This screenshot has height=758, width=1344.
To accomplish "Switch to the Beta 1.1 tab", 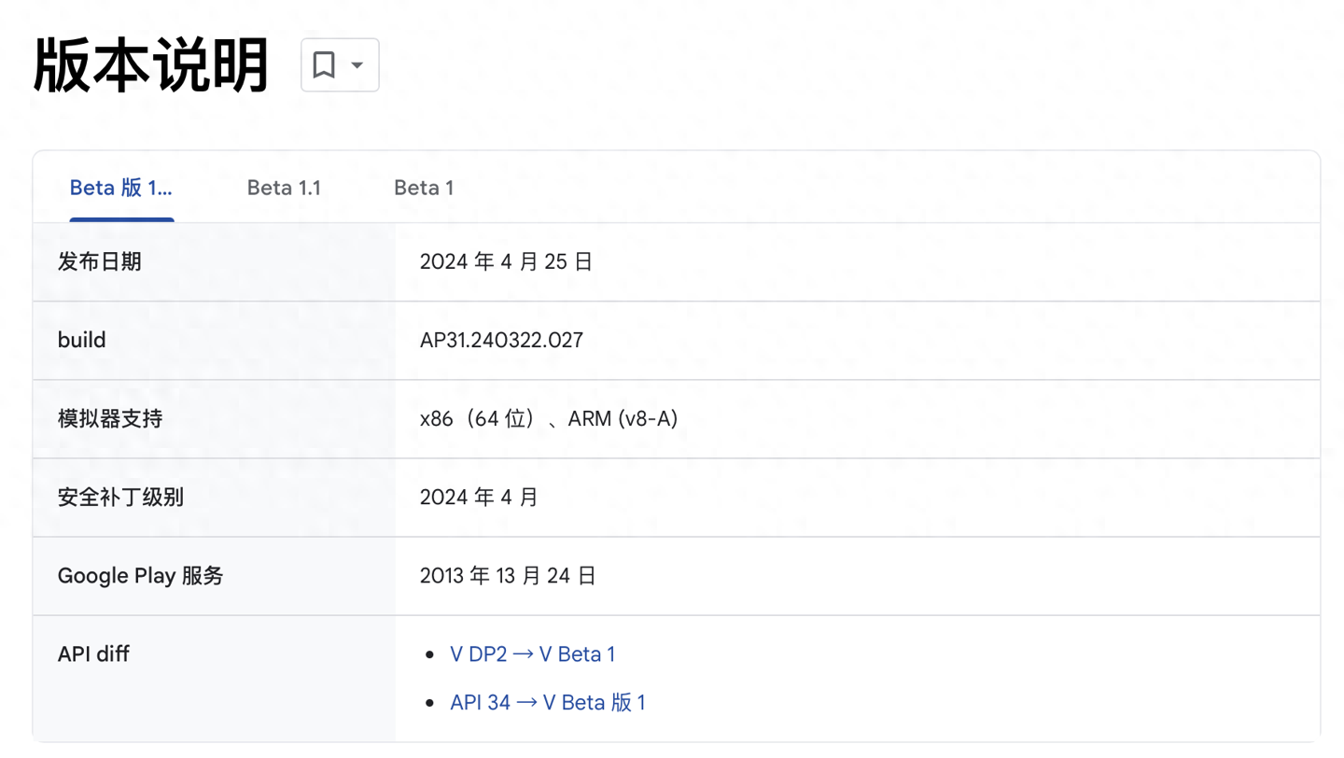I will (x=284, y=188).
